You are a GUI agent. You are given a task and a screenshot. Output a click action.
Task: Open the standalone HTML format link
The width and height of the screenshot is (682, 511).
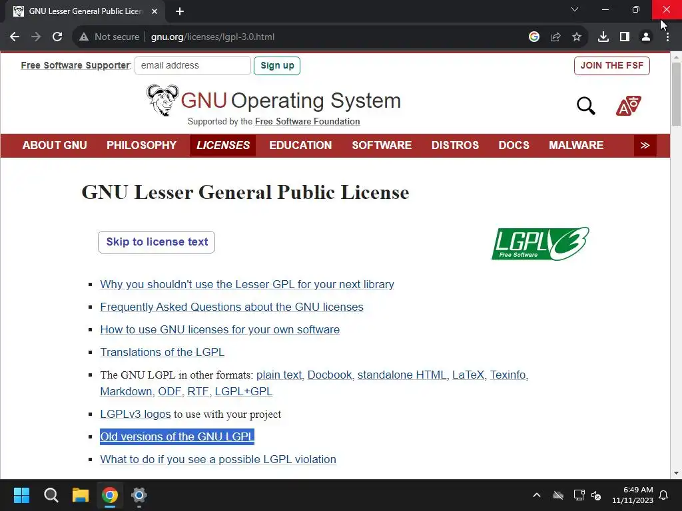pyautogui.click(x=402, y=375)
